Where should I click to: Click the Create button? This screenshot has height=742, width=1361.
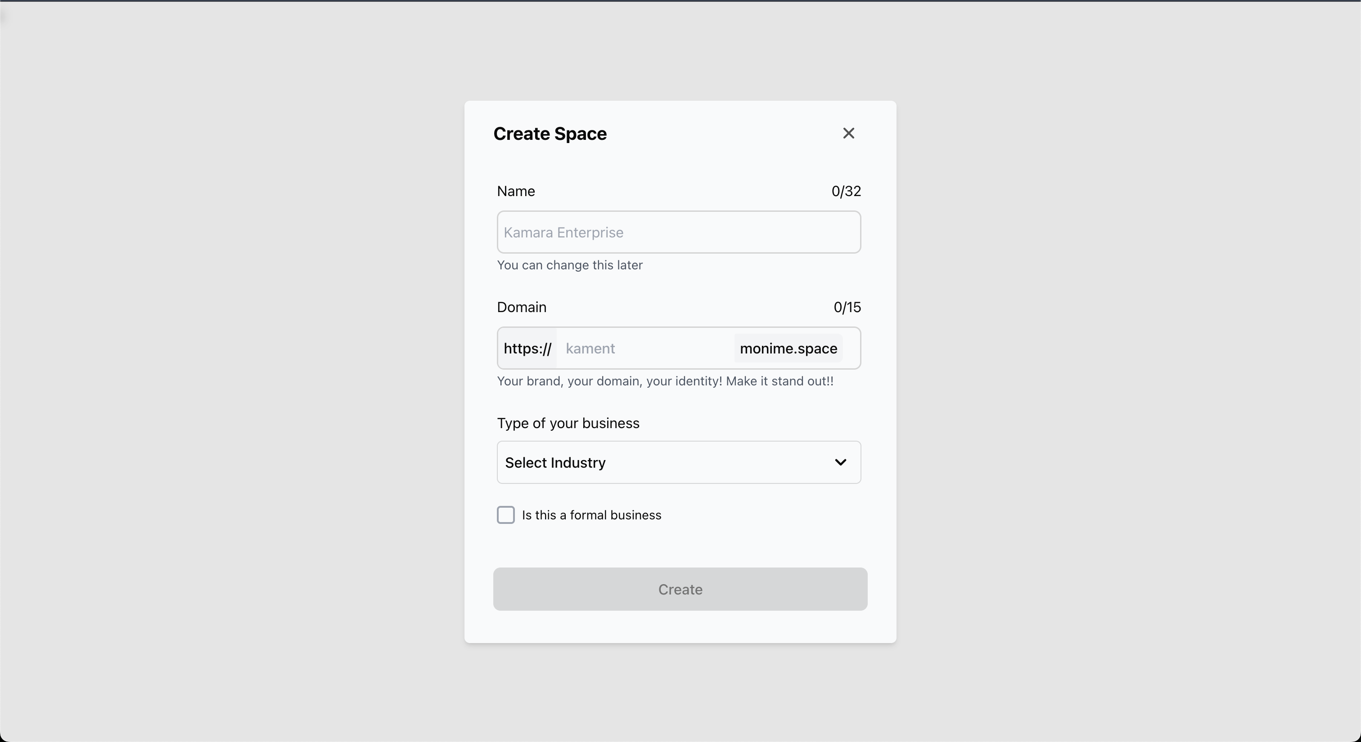coord(680,589)
